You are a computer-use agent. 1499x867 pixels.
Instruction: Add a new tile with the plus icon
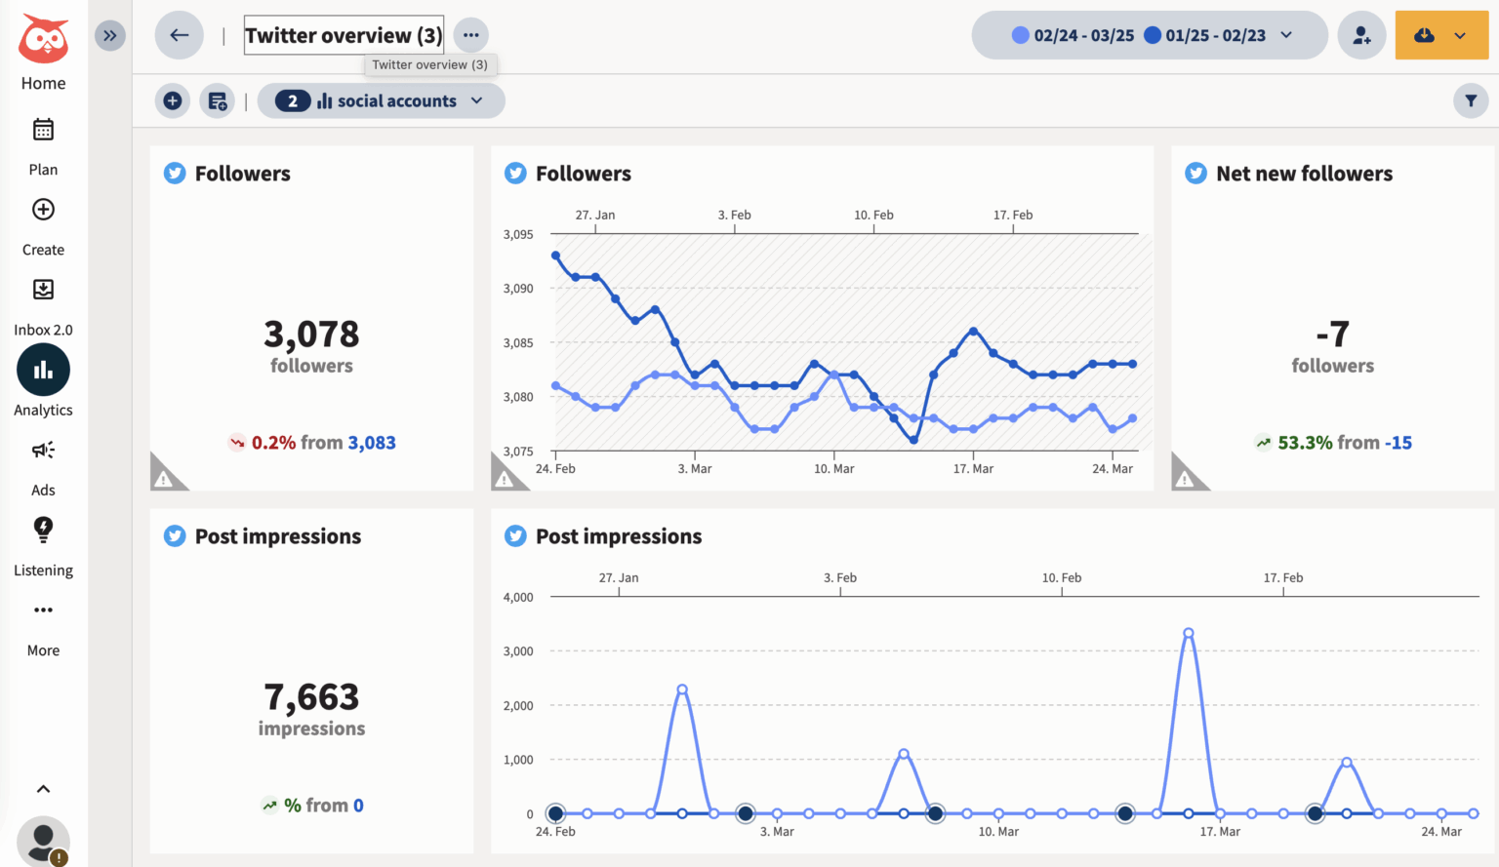pos(172,100)
